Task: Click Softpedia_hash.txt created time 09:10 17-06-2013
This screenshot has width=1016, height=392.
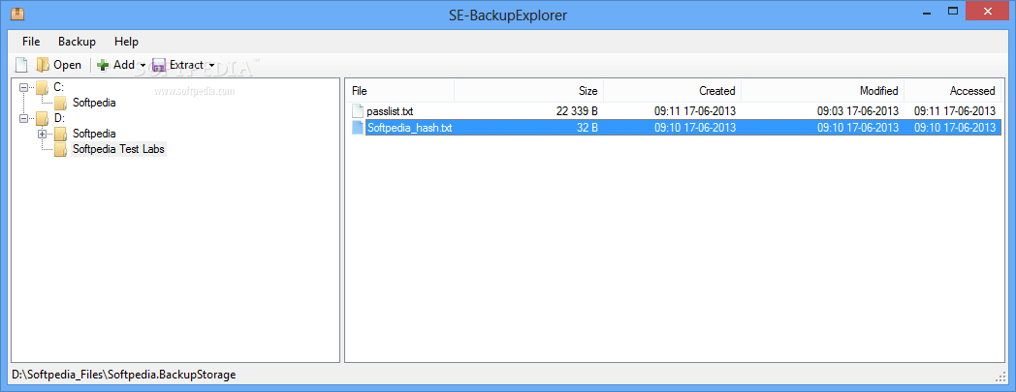Action: click(694, 128)
